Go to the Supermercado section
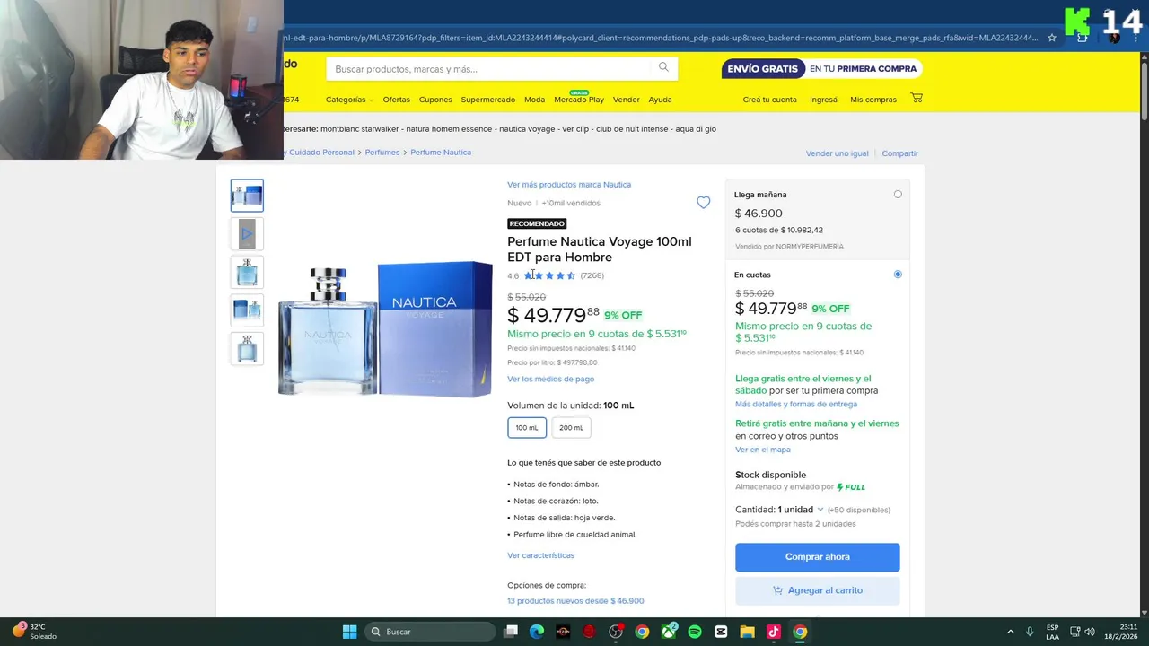The width and height of the screenshot is (1149, 646). click(488, 100)
